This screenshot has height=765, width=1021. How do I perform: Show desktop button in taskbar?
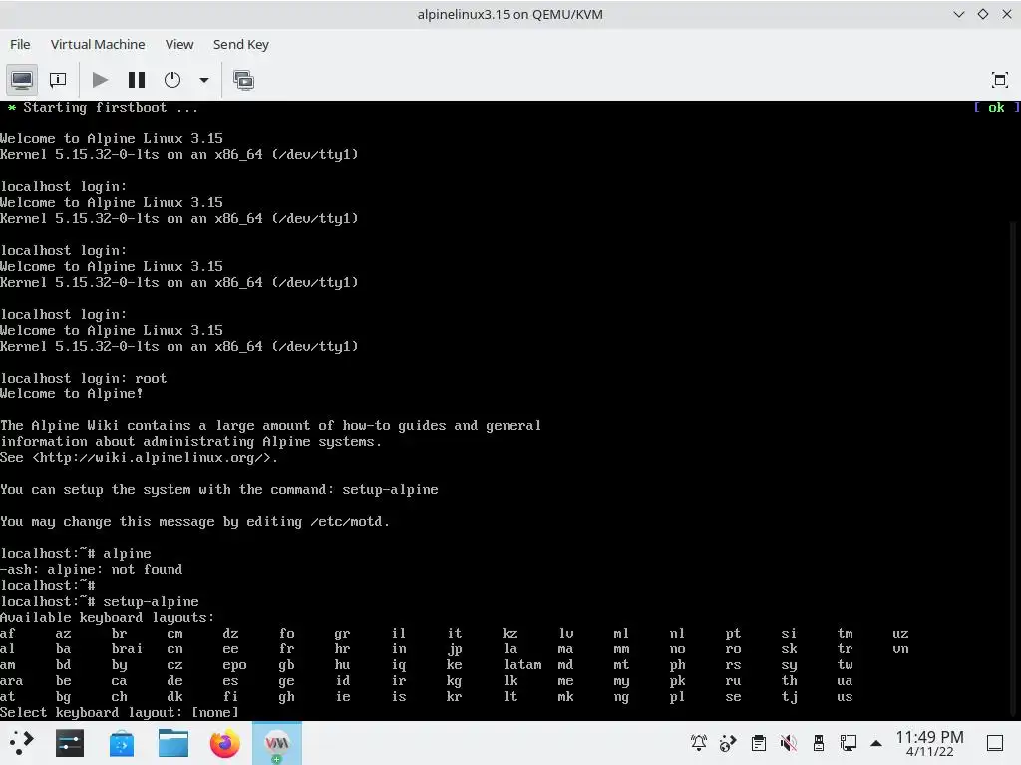[x=994, y=743]
